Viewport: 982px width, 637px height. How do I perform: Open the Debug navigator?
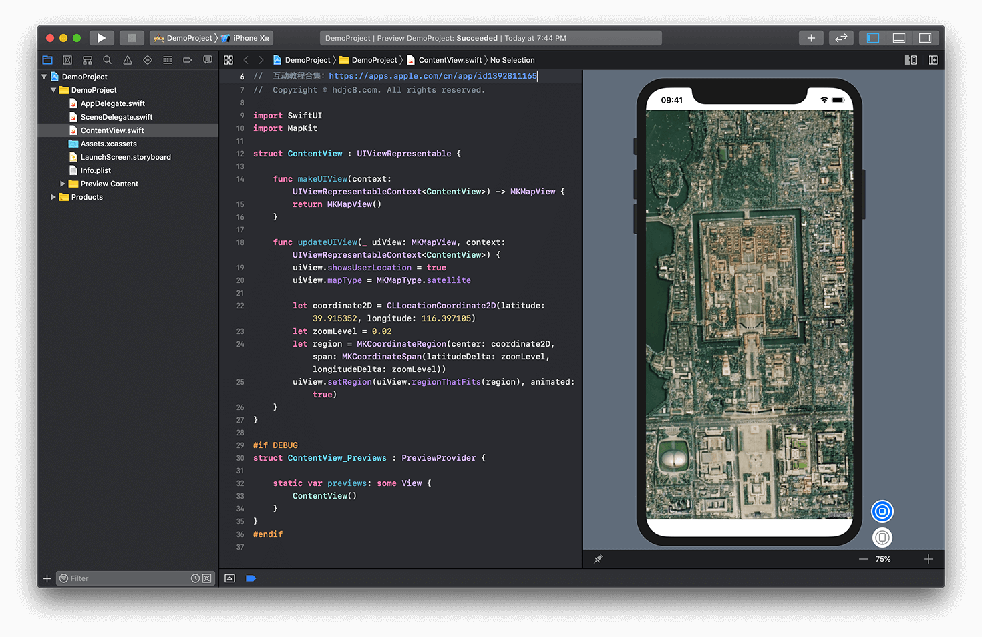168,60
